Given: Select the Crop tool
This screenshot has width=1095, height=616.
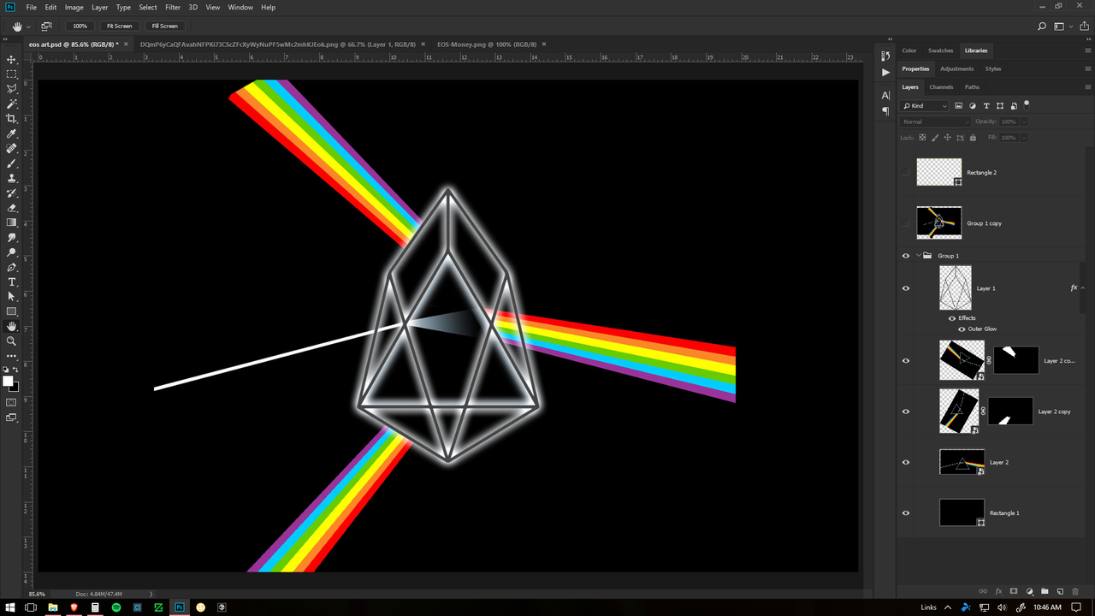Looking at the screenshot, I should click(11, 116).
